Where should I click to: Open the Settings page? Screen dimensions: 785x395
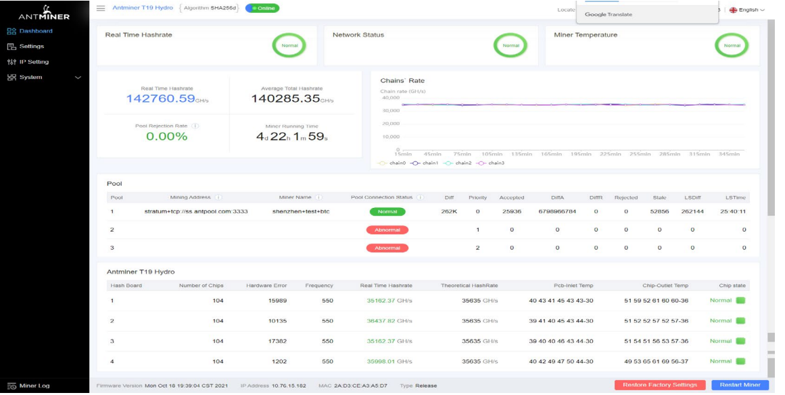coord(32,47)
